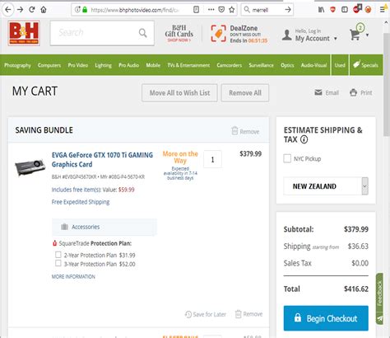Click the shipping estimate info icon

[304, 139]
